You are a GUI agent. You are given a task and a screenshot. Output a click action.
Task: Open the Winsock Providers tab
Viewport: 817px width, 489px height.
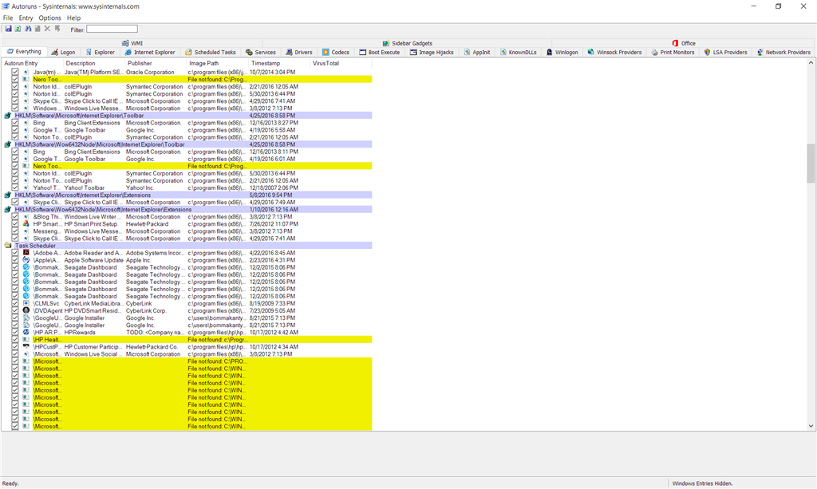pos(615,52)
